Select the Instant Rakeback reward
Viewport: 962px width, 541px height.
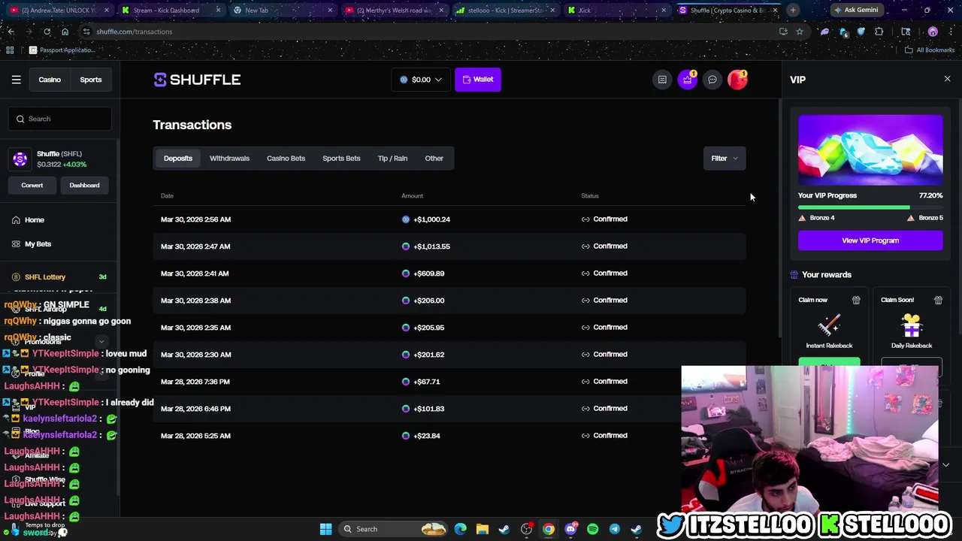pos(829,331)
